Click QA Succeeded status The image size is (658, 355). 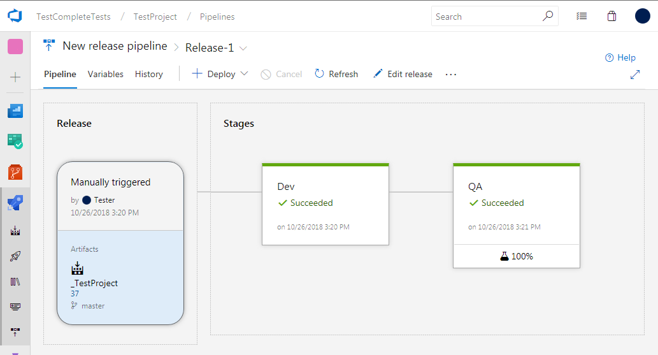[496, 203]
